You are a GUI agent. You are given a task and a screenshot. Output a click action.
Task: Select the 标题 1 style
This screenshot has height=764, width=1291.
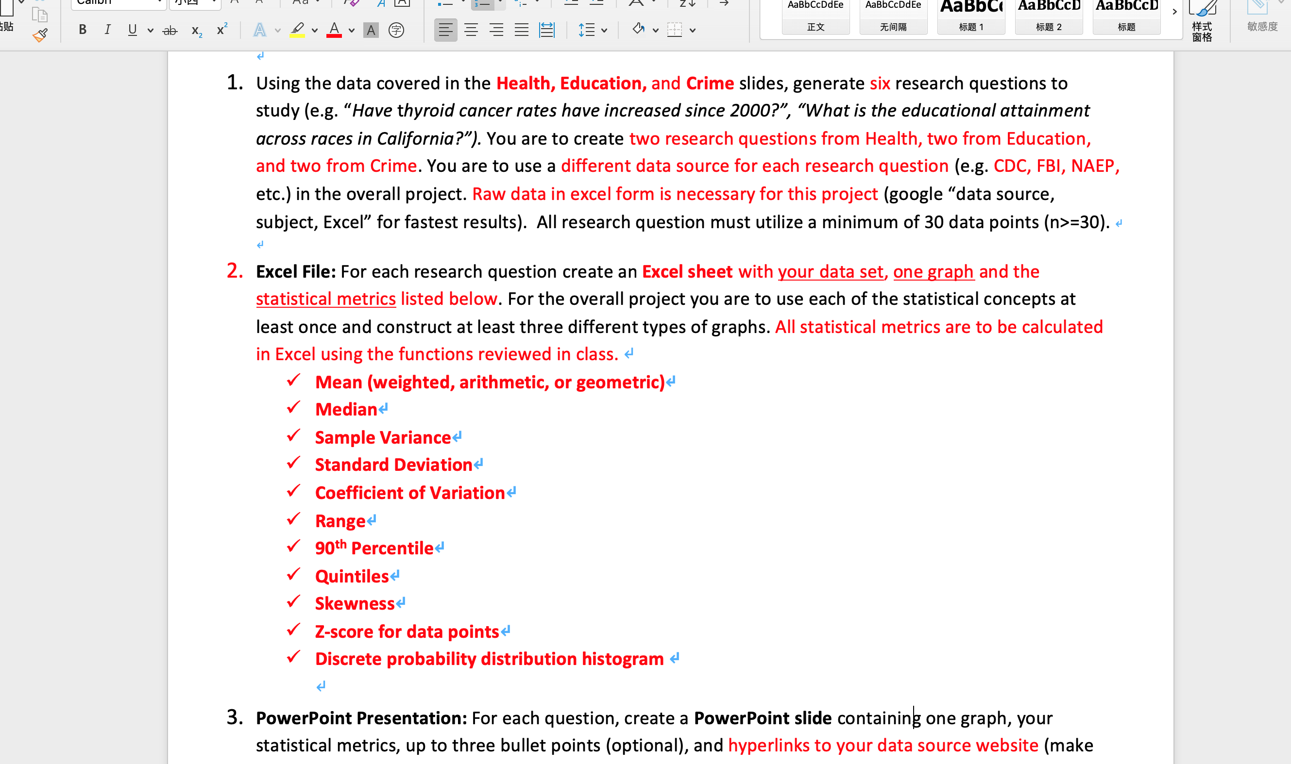click(x=971, y=17)
